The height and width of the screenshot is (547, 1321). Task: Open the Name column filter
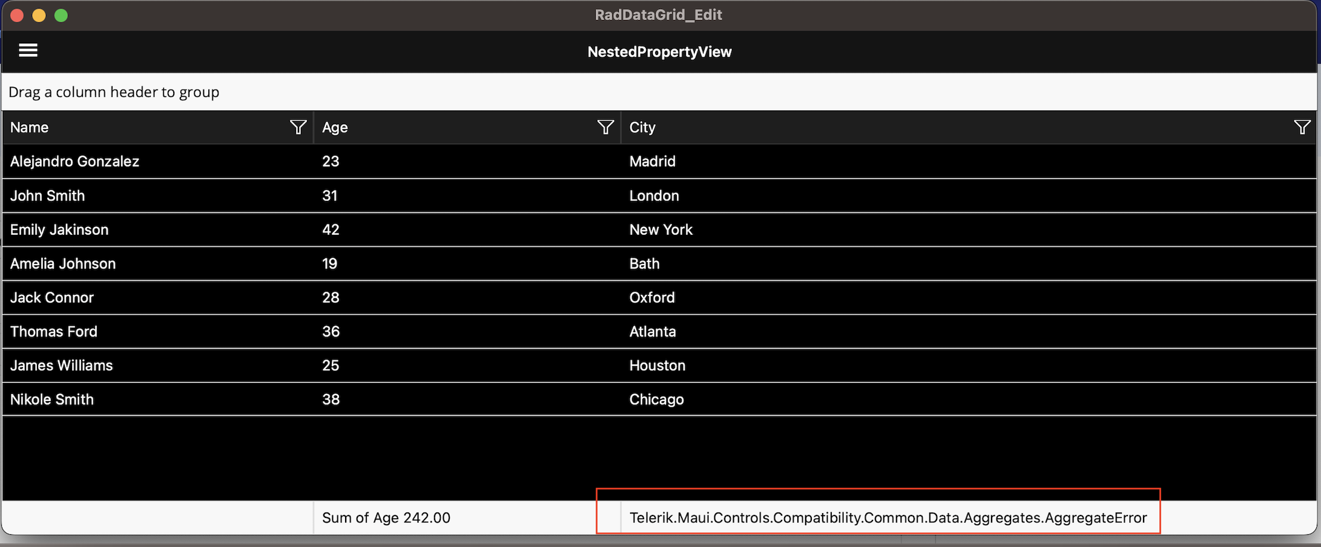298,127
